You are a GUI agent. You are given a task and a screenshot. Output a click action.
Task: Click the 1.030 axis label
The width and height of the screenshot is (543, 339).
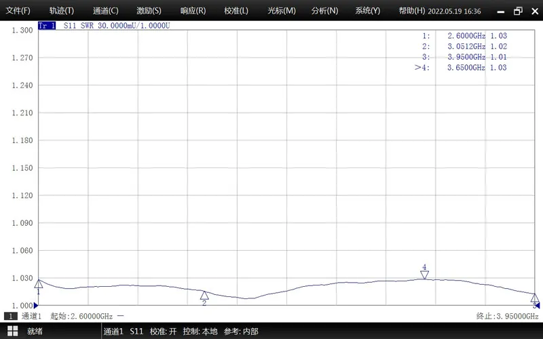pos(22,278)
